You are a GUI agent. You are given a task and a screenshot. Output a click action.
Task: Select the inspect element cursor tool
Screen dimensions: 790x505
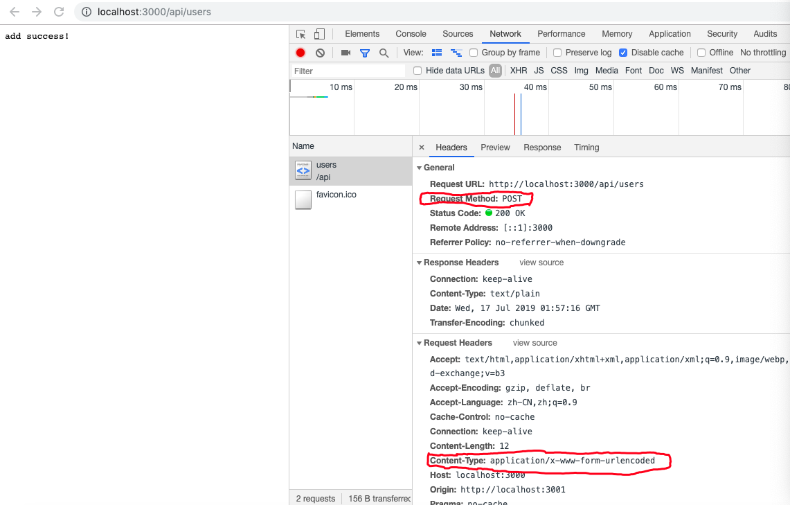click(x=301, y=33)
